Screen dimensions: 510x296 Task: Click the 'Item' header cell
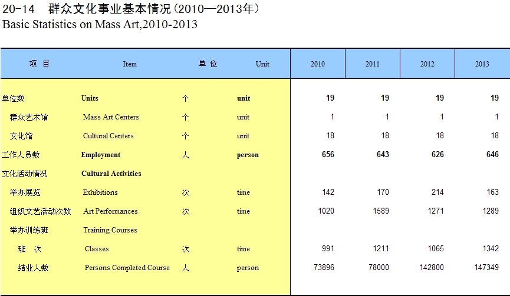(130, 64)
